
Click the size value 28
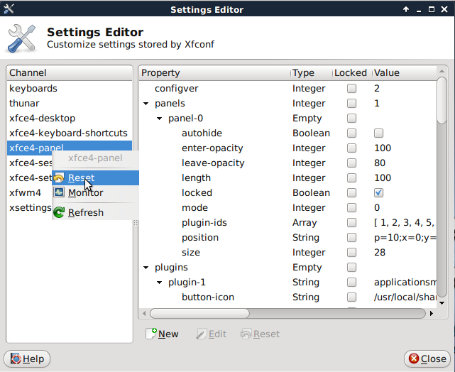(380, 253)
